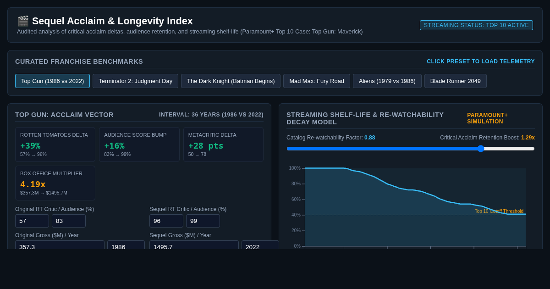
Task: Click the $357.3M → $1495.7M gross text
Action: (x=44, y=193)
